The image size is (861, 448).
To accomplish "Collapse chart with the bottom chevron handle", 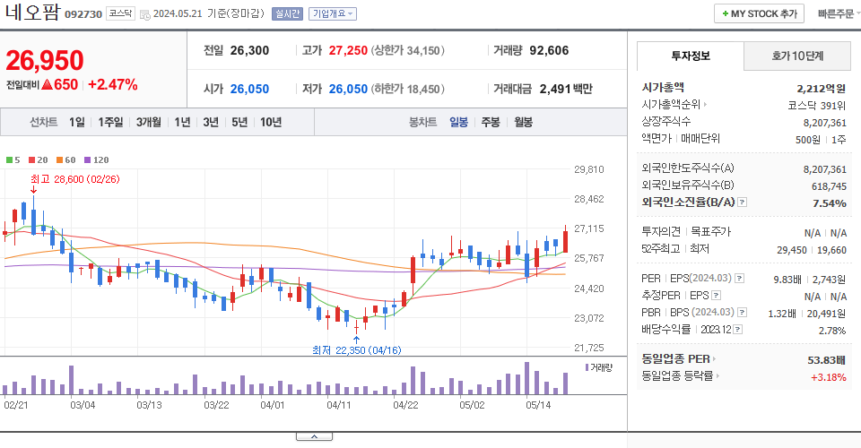I will [x=314, y=436].
